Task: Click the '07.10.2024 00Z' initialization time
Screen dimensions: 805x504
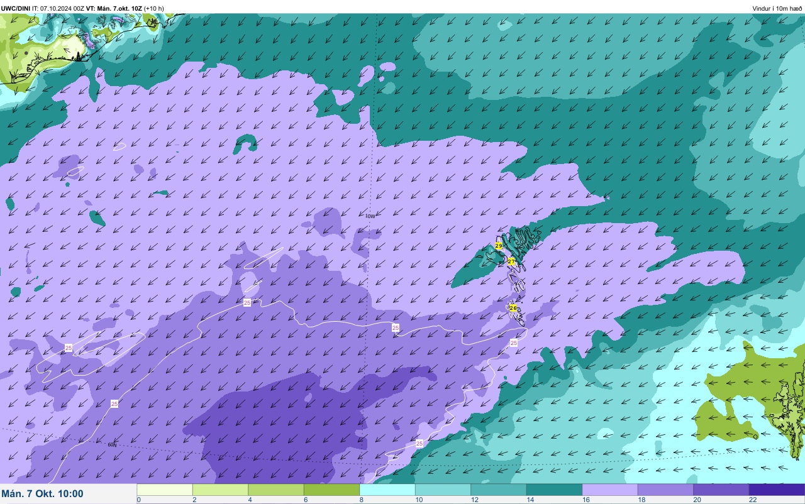Action: click(x=62, y=8)
